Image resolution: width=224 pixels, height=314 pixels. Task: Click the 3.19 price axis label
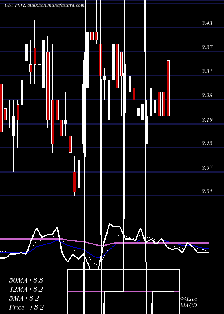[207, 120]
